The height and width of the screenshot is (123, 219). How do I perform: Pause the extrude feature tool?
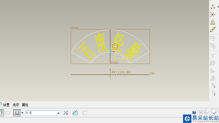click(194, 112)
